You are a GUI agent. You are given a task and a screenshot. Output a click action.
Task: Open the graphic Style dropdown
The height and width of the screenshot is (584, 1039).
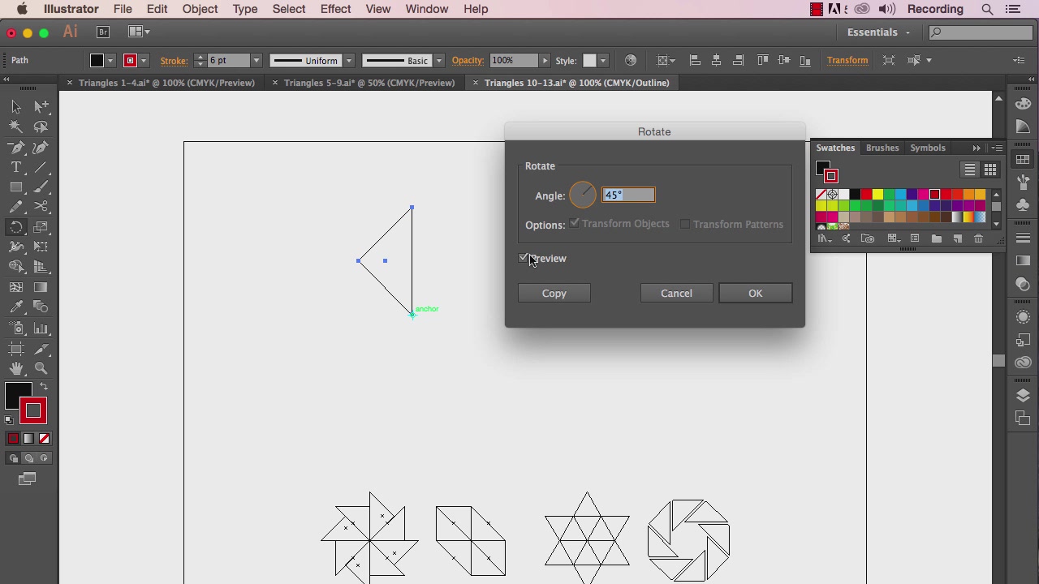pyautogui.click(x=602, y=61)
